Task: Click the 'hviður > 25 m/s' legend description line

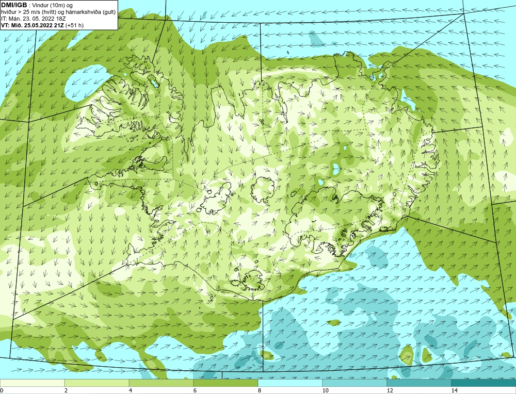Action: tap(58, 12)
